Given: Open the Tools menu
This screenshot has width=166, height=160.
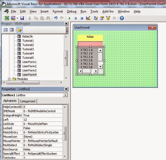Looking at the screenshot, I should click(x=94, y=11).
